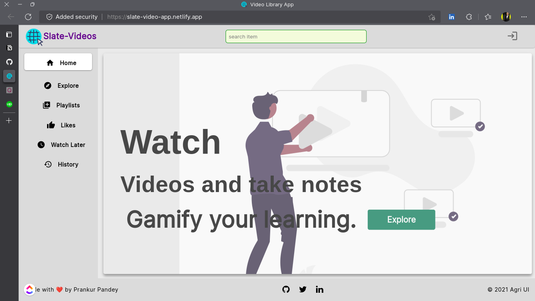Toggle the bookmark star in address bar
This screenshot has height=301, width=535.
pos(432,17)
